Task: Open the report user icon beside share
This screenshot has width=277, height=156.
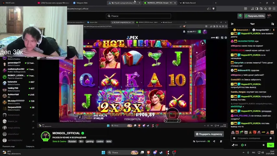Action: 221,141
